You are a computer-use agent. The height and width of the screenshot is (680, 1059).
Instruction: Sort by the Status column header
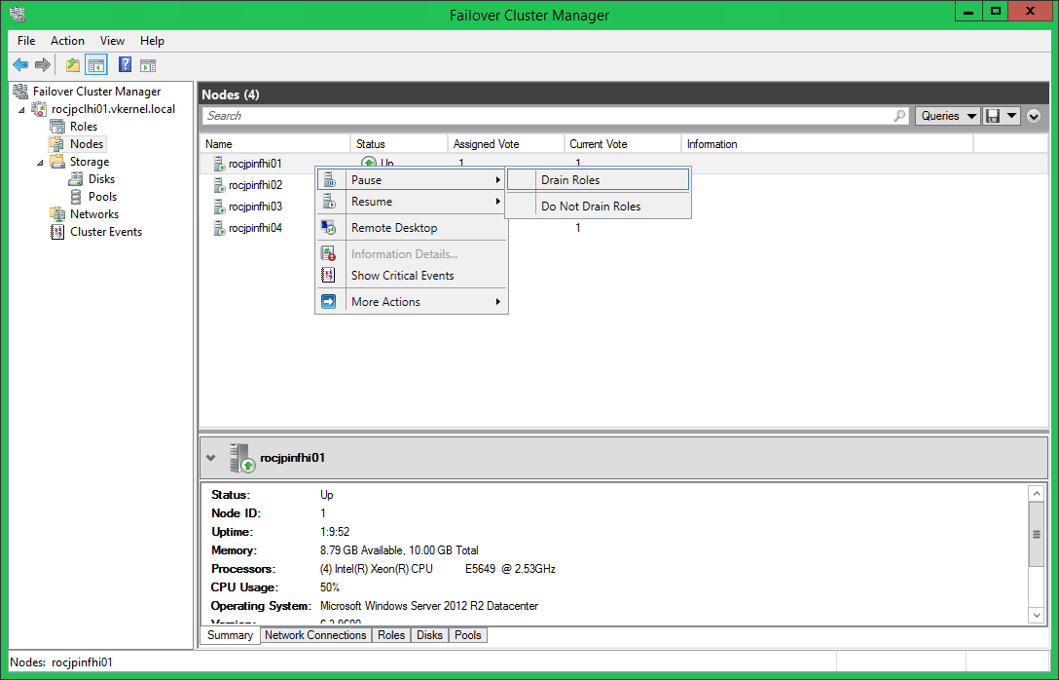point(398,144)
